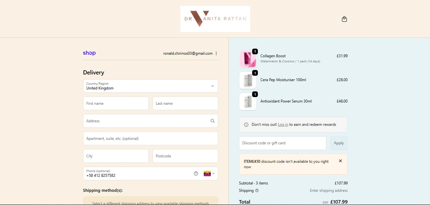Click the Cera Pep Moisturiser 100ml name
Viewport: 430px width, 205px height.
pyautogui.click(x=283, y=80)
